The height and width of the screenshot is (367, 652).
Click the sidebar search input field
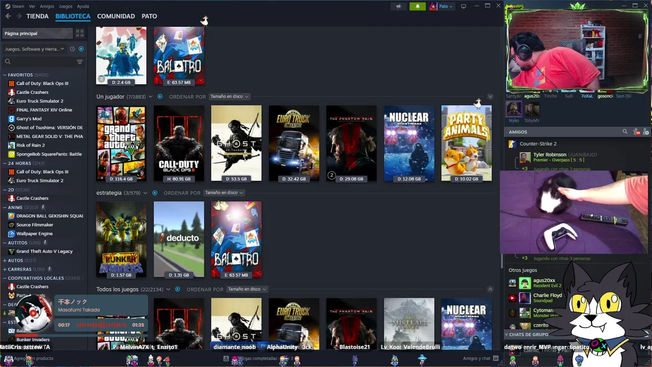(43, 62)
